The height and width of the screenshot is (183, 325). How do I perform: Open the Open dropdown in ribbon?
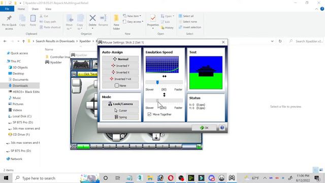click(x=168, y=16)
